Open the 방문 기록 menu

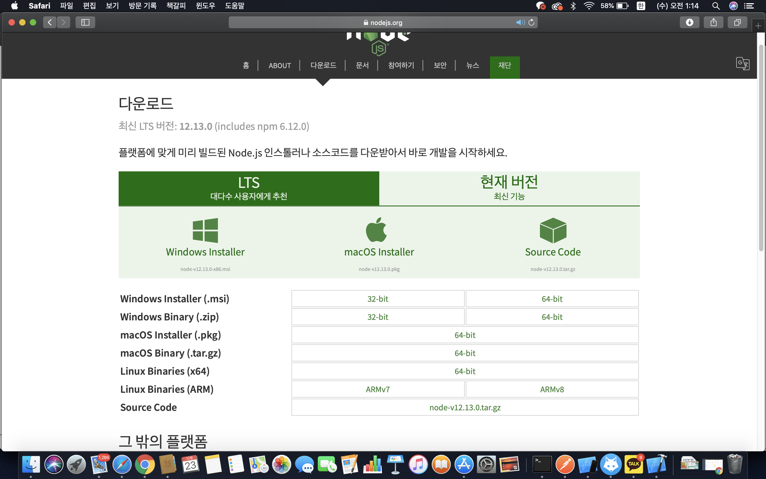click(x=143, y=6)
